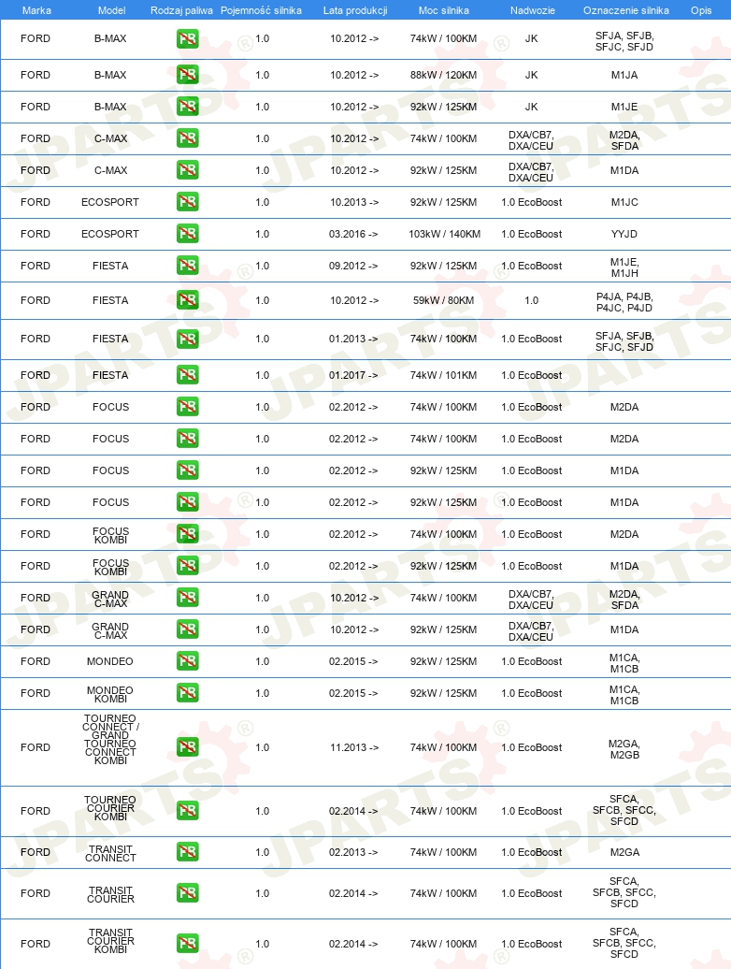Viewport: 731px width, 969px height.
Task: Click engine codes M2GA, M2GB cell
Action: pos(624,749)
